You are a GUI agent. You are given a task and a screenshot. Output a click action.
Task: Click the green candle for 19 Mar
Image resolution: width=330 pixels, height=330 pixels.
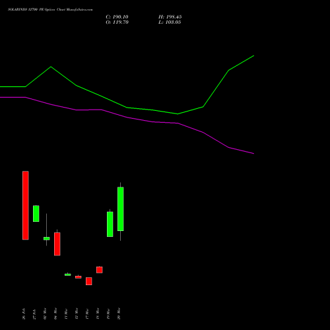tap(110, 224)
